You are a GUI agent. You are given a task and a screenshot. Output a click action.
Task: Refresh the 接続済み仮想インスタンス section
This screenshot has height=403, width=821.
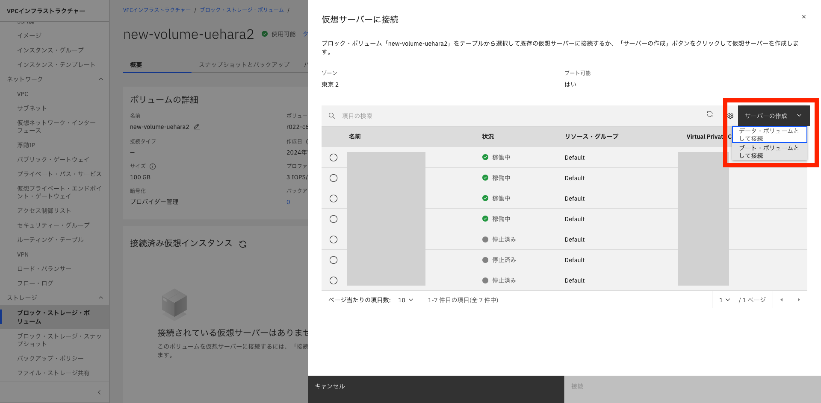(242, 244)
